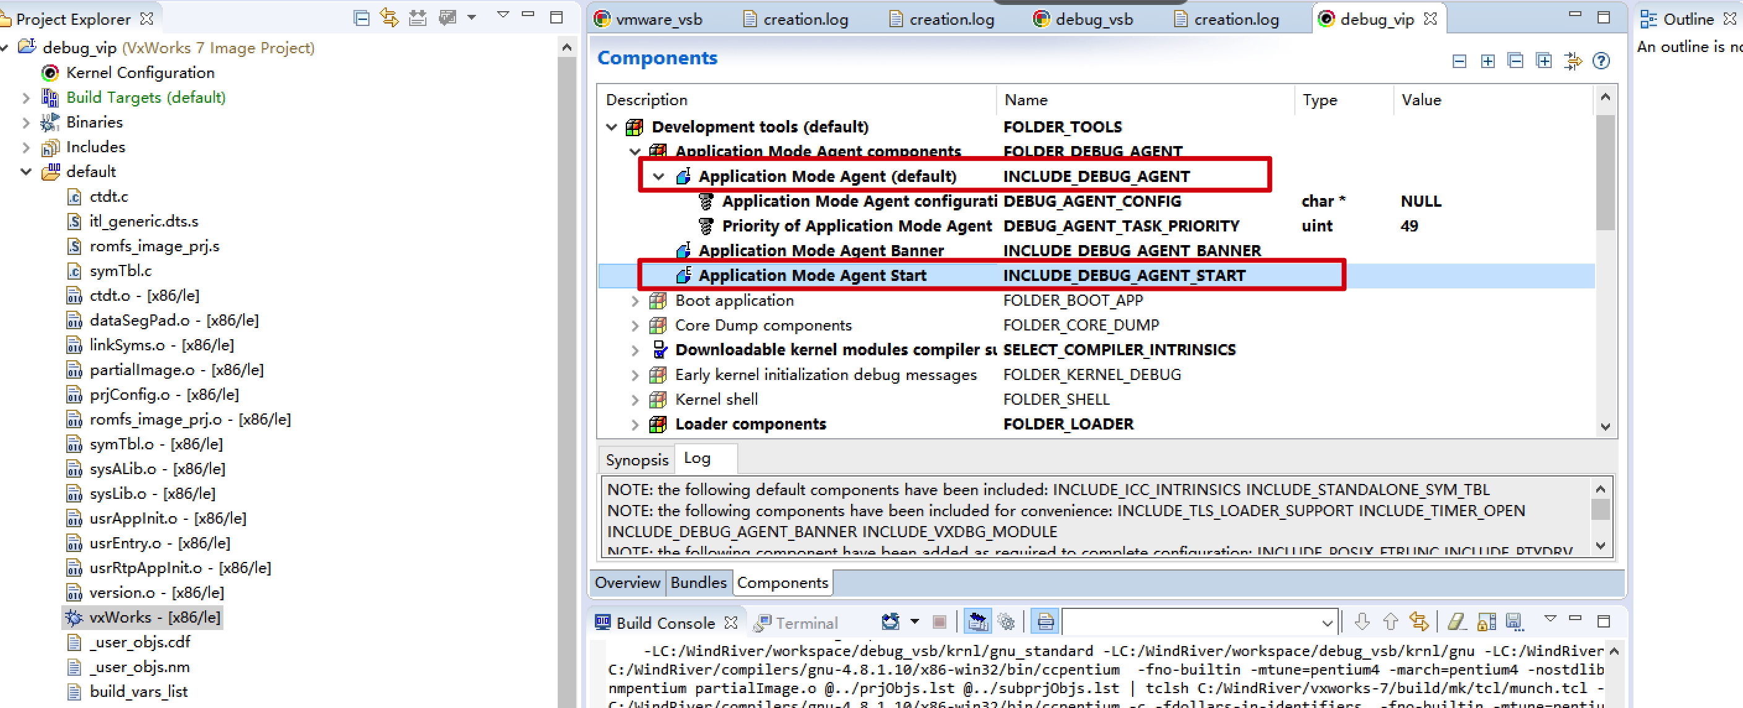Switch to Synopsis tab

637,460
